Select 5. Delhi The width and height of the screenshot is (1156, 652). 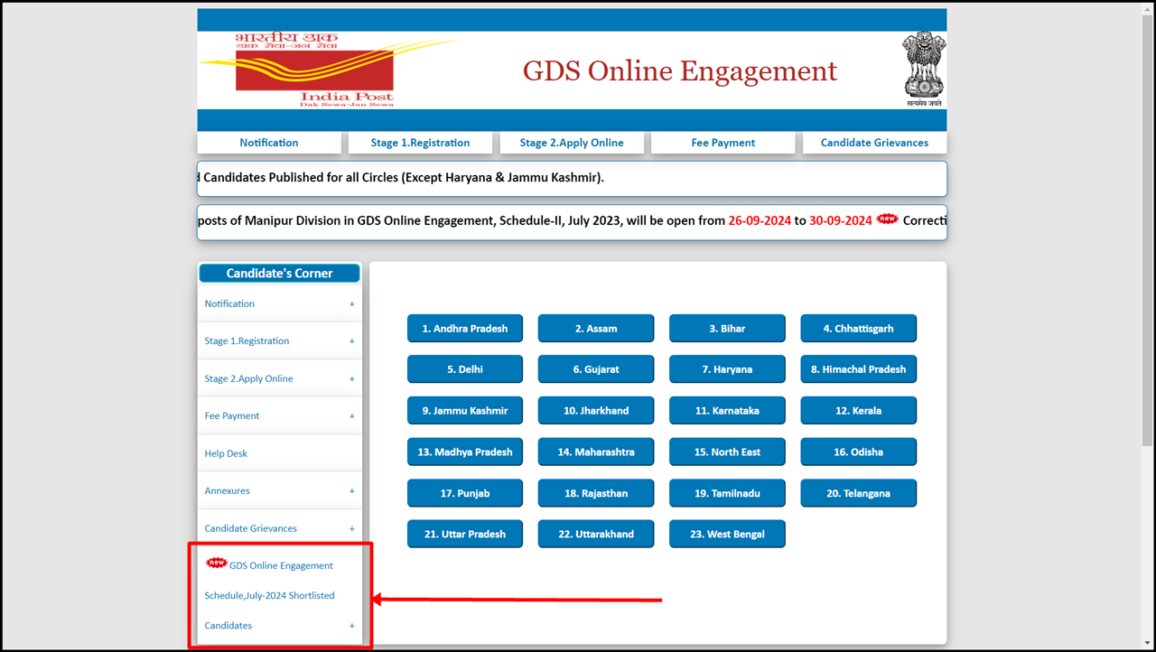tap(465, 369)
